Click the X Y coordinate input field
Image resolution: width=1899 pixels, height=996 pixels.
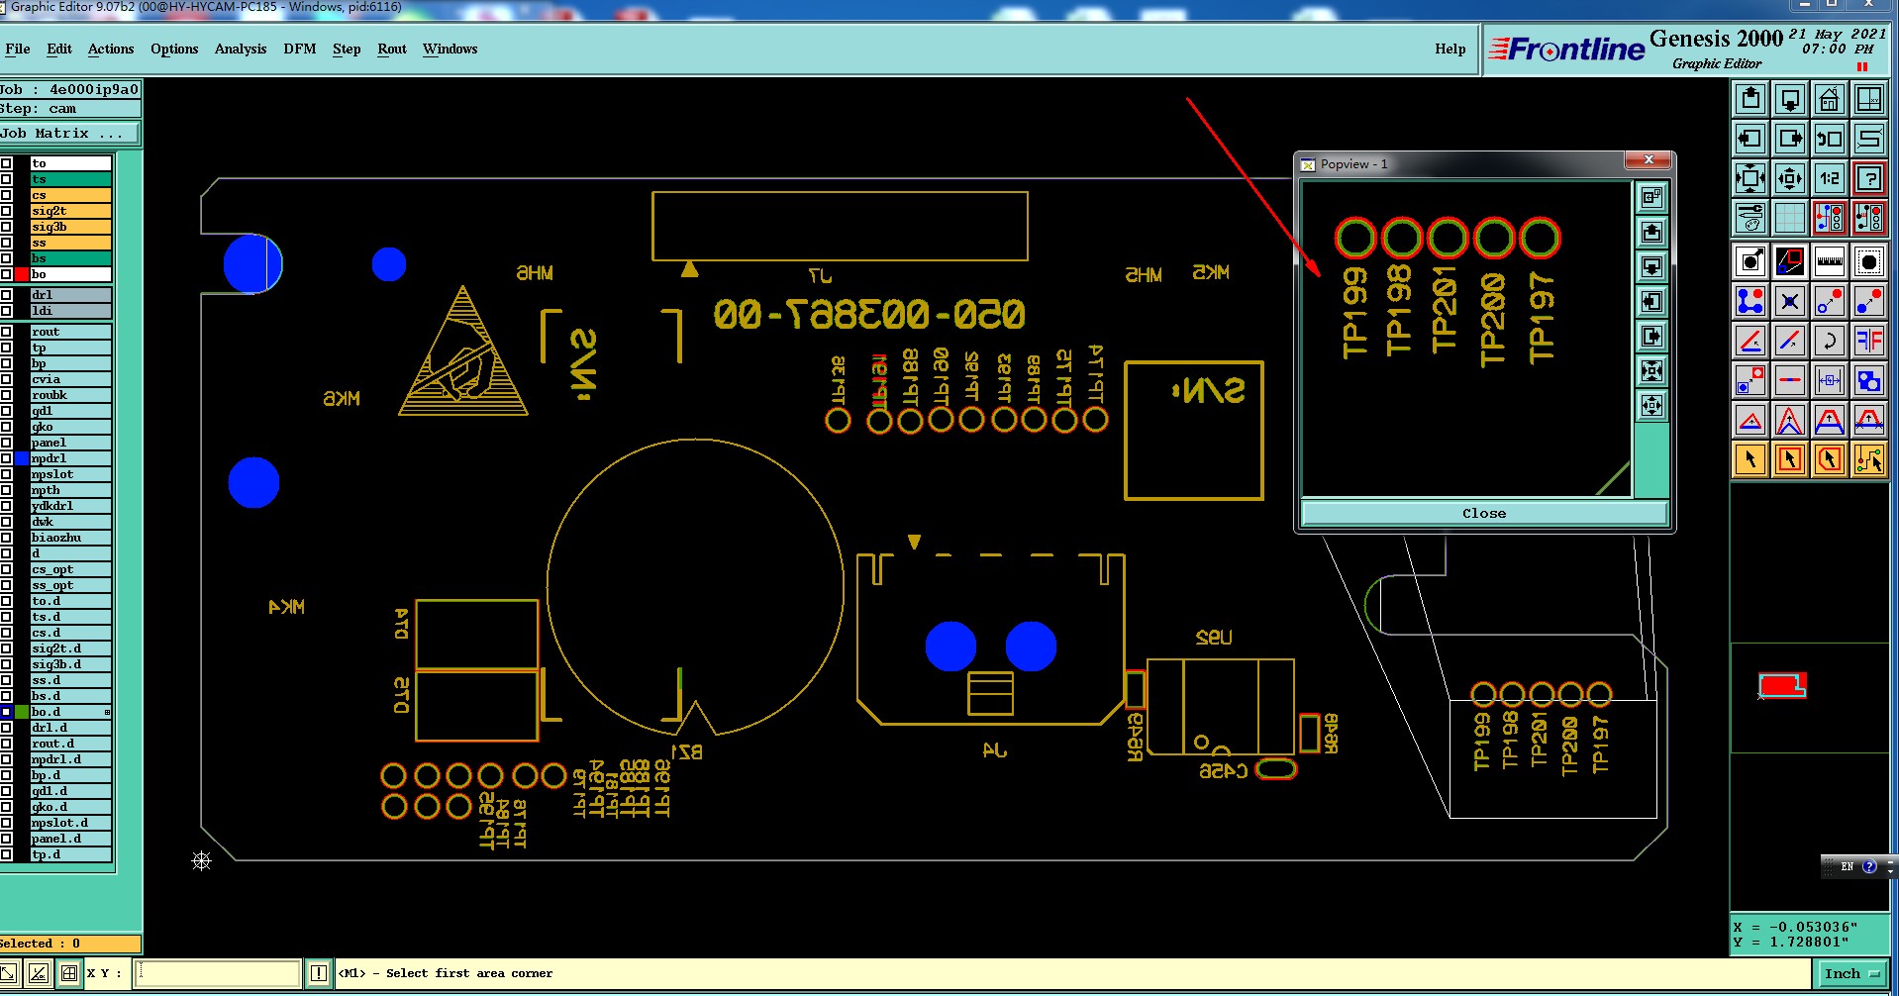(218, 973)
